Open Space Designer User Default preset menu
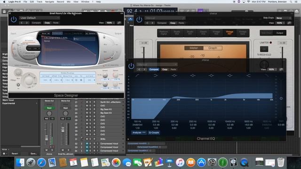 (x=40, y=18)
